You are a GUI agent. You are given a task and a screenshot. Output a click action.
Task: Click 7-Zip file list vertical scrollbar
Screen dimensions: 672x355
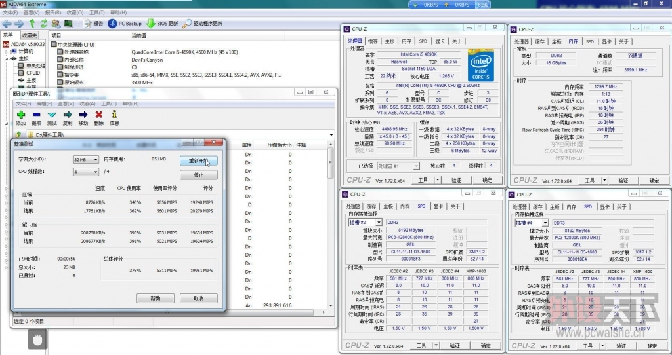(x=331, y=225)
